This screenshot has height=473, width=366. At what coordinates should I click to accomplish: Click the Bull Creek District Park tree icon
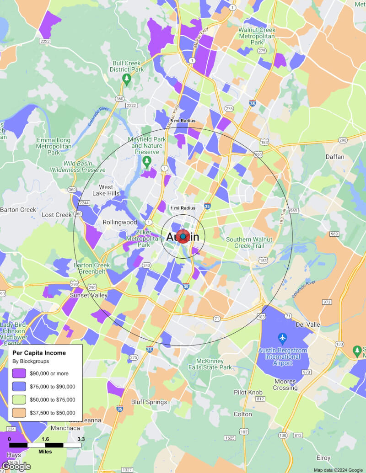pos(127,80)
